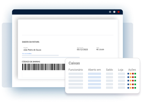The height and width of the screenshot is (103, 142).
Task: Click the orange action square in fourth Caixas row
Action: 130,84
